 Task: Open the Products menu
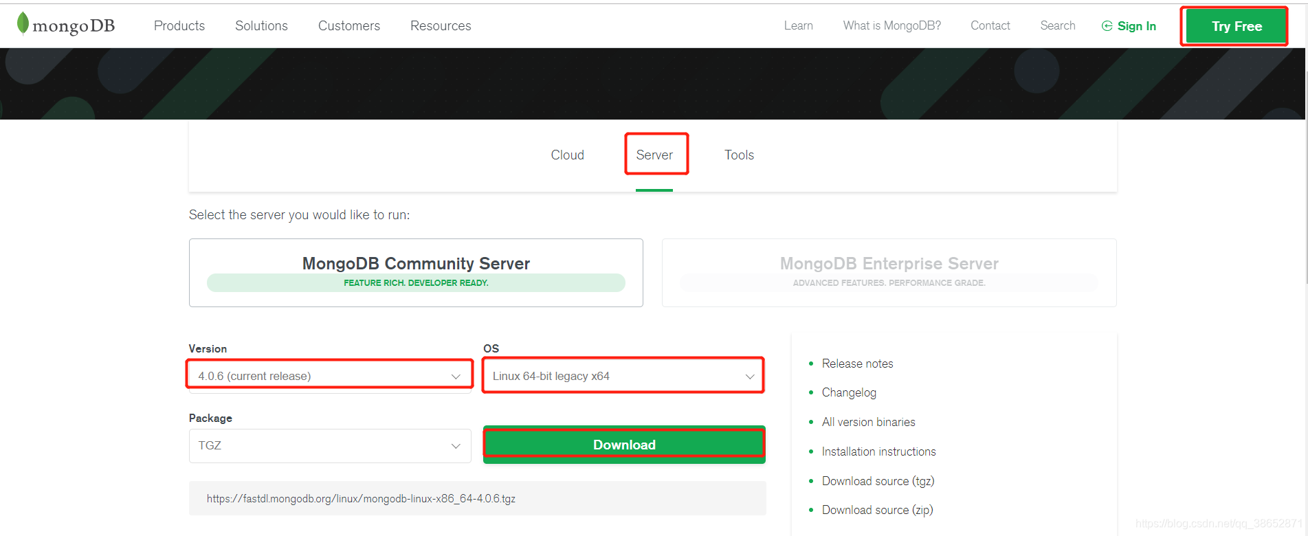(179, 25)
